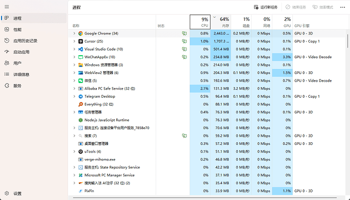Click the Visual Studio Code icon
Screen dimensions: 350x200
81,49
